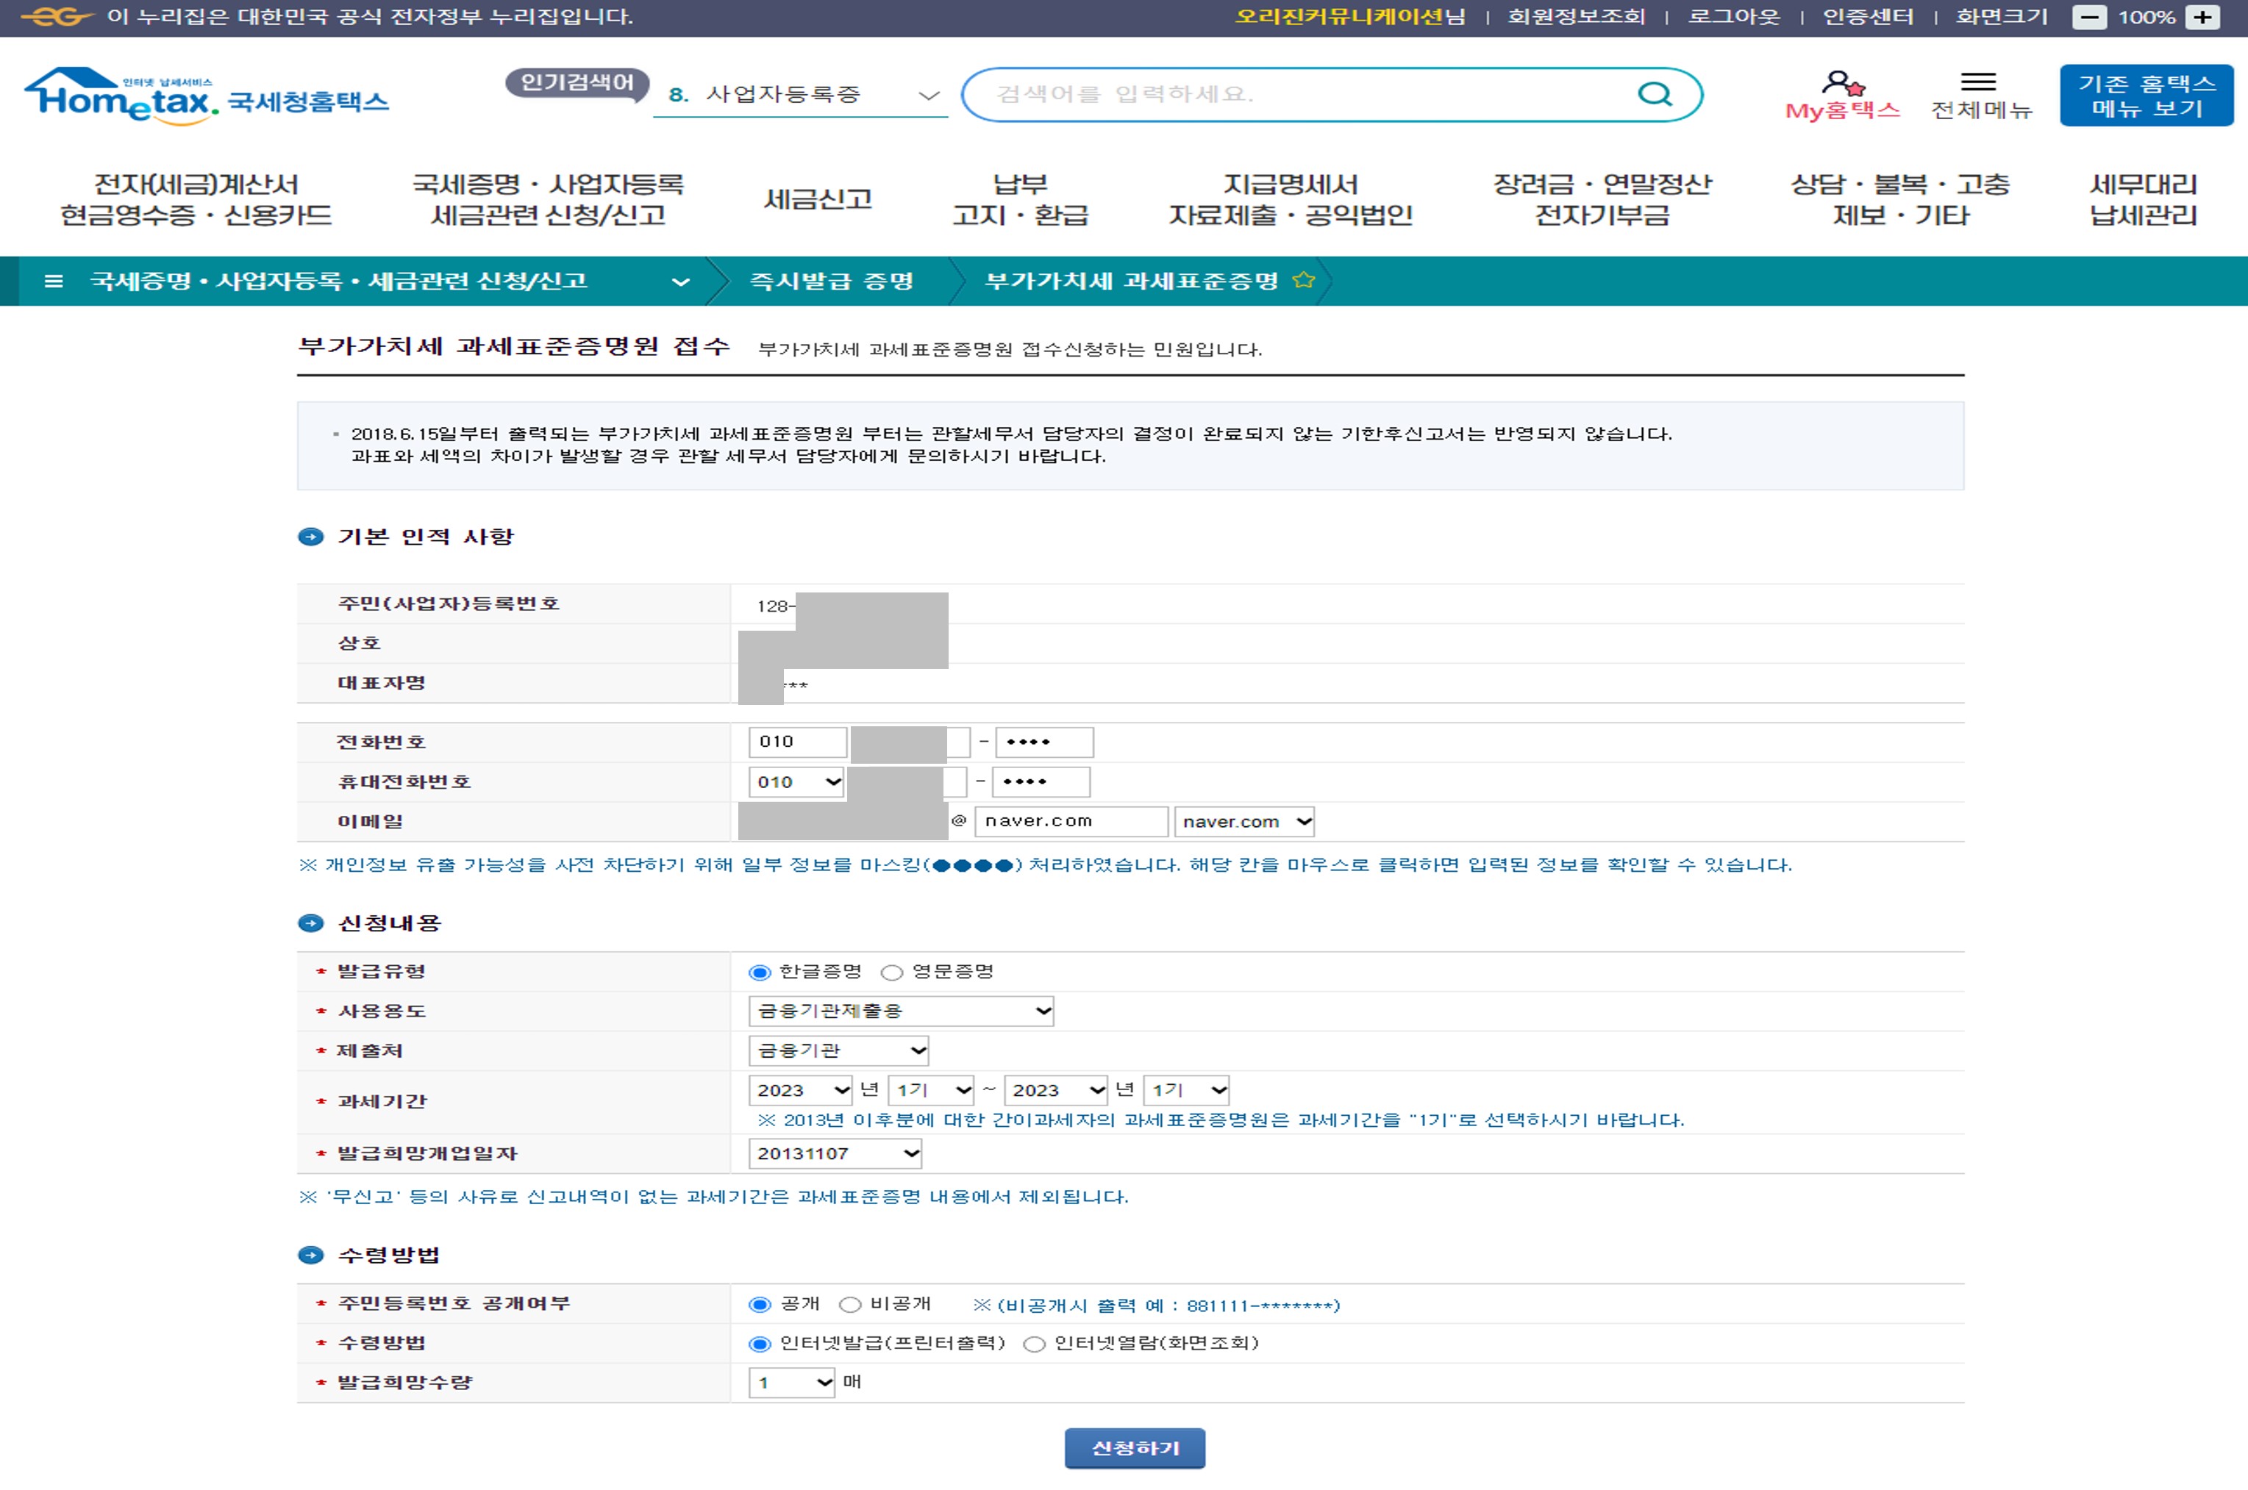Click the 신청하기 button
The height and width of the screenshot is (1490, 2248).
1135,1448
